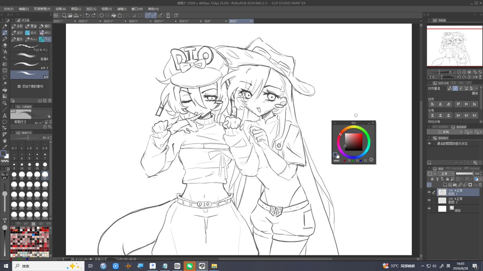Switch to the 插画51* canvas tab
The width and height of the screenshot is (483, 271).
point(65,21)
